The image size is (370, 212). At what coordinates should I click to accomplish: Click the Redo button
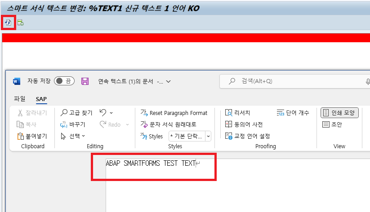coord(110,124)
